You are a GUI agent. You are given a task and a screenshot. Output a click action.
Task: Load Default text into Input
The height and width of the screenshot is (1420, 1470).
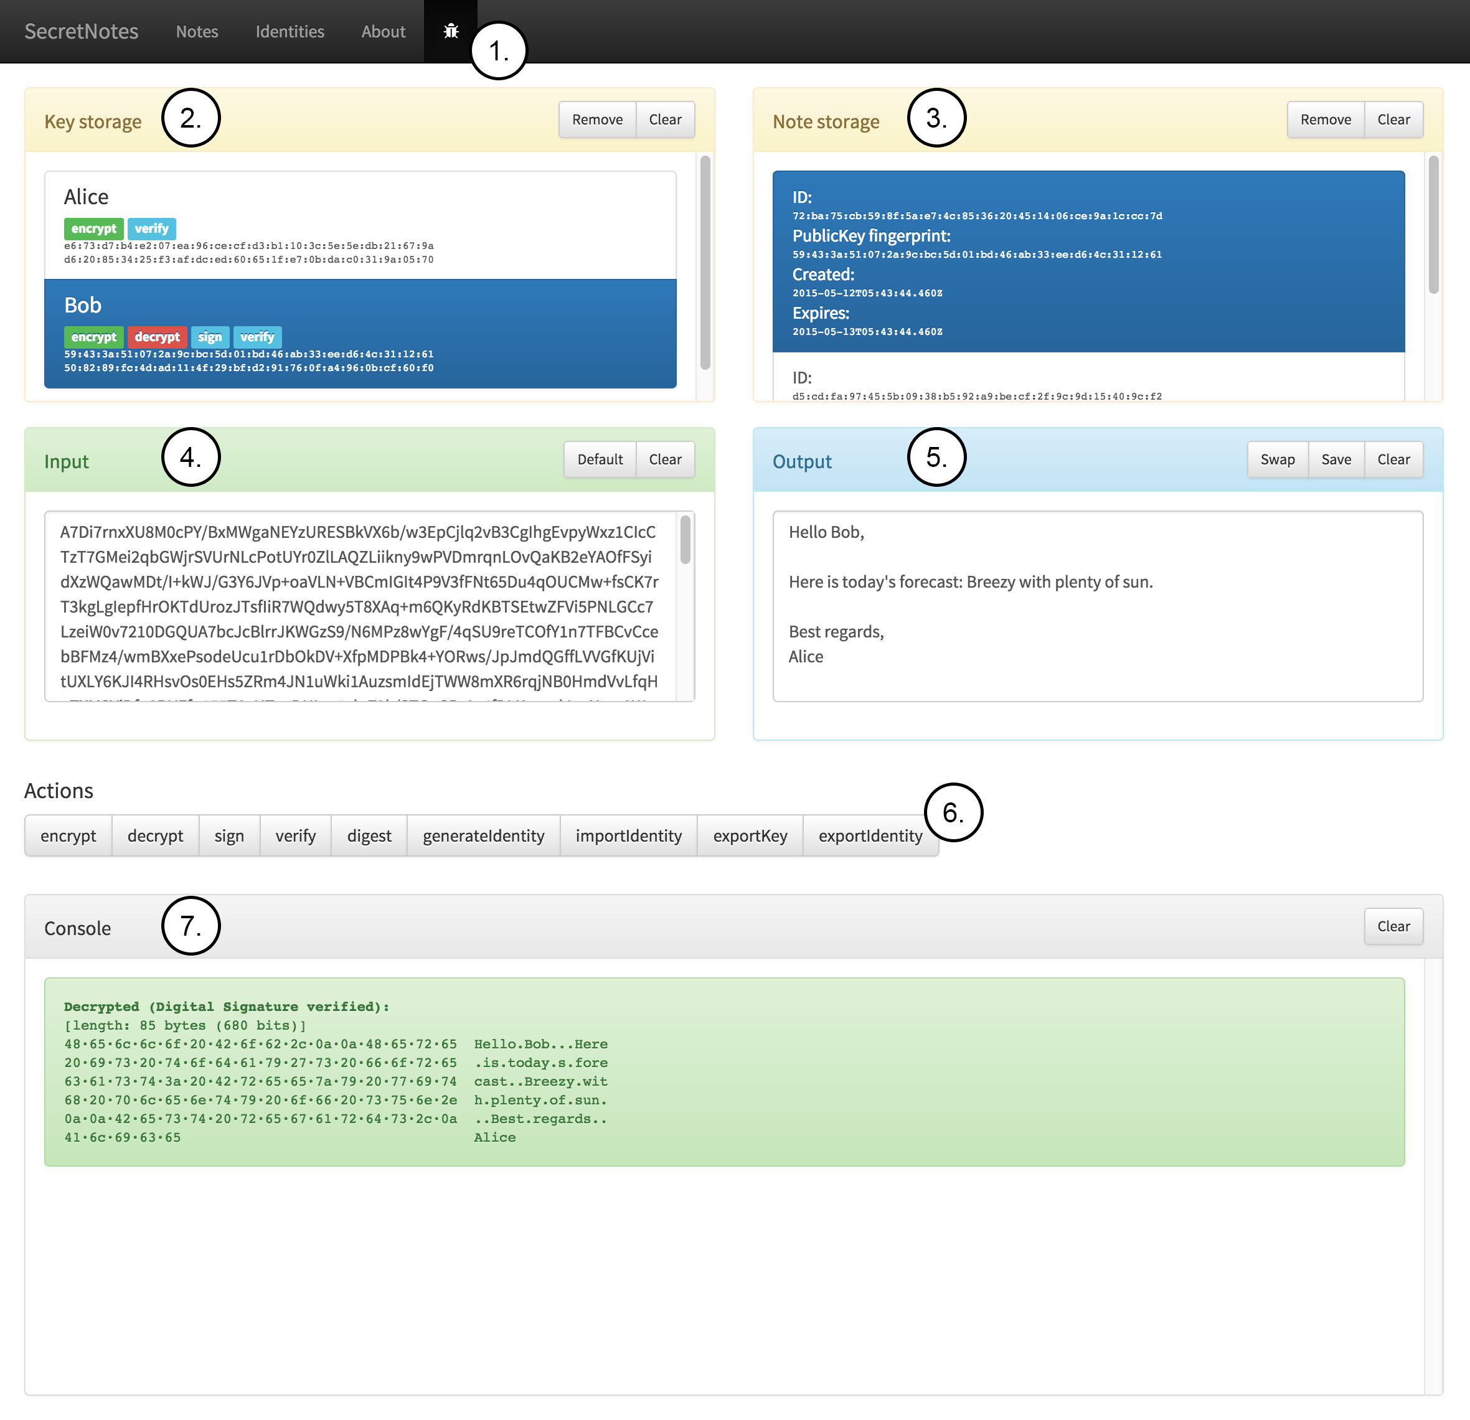tap(599, 459)
